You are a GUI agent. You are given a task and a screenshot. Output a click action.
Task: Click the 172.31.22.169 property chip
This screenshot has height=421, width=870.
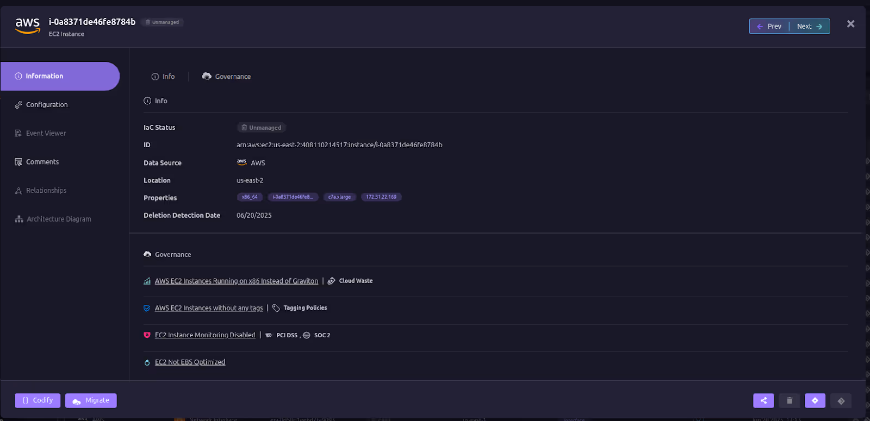[381, 197]
